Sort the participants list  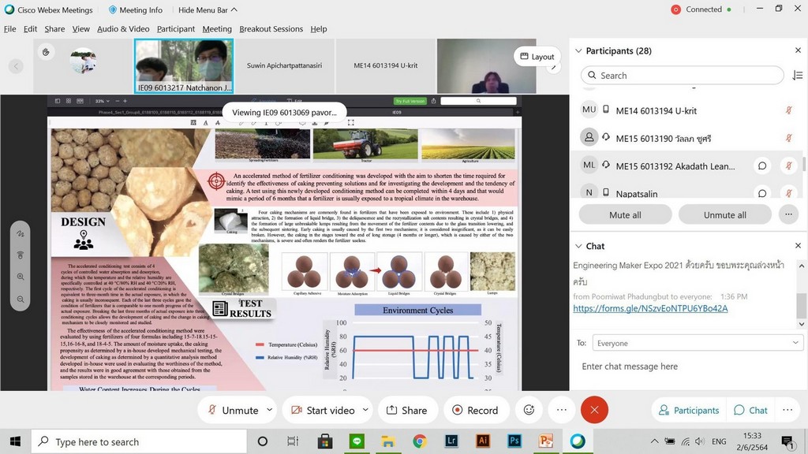tap(797, 75)
